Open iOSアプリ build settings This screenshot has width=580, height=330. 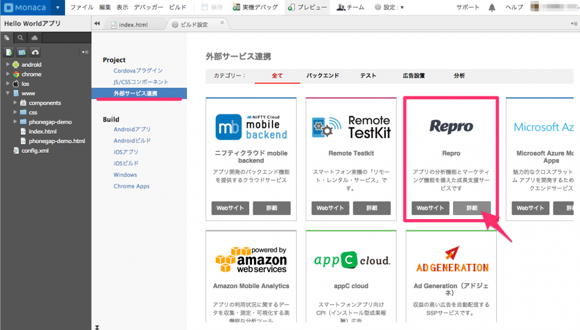126,152
